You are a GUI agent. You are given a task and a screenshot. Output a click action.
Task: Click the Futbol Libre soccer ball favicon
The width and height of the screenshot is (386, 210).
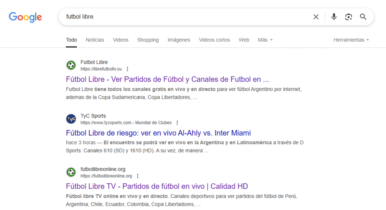click(x=71, y=65)
